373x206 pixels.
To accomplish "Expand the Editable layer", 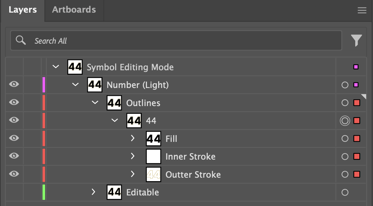I will click(94, 192).
